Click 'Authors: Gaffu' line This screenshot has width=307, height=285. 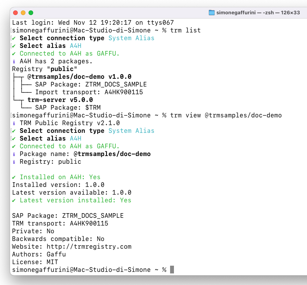[x=39, y=254]
